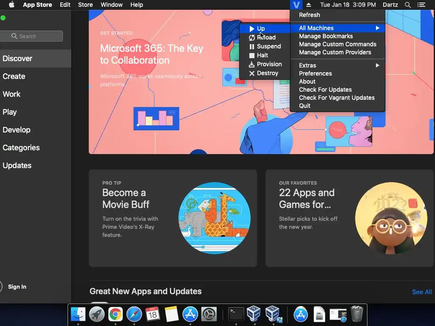The width and height of the screenshot is (435, 326).
Task: Open Manage Custom Commands
Action: pyautogui.click(x=337, y=44)
